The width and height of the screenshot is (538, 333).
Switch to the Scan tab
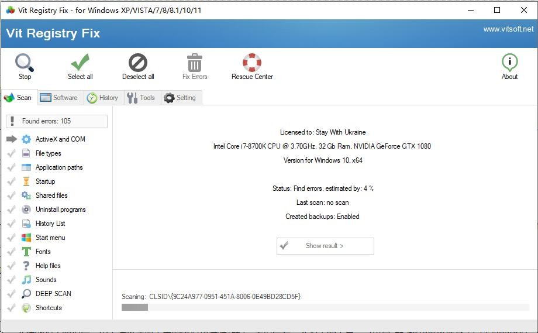coord(19,98)
